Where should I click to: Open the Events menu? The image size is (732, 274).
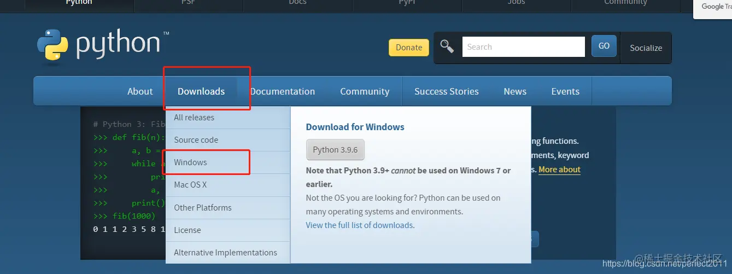click(x=565, y=91)
